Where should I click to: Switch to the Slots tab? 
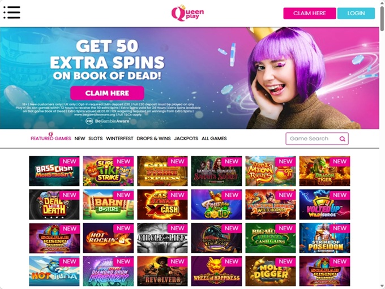pos(96,139)
